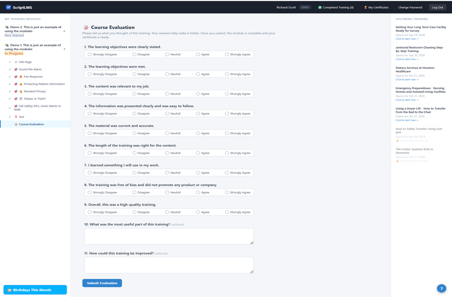
Task: Expand the Demo 2 module arrow
Action: (64, 31)
